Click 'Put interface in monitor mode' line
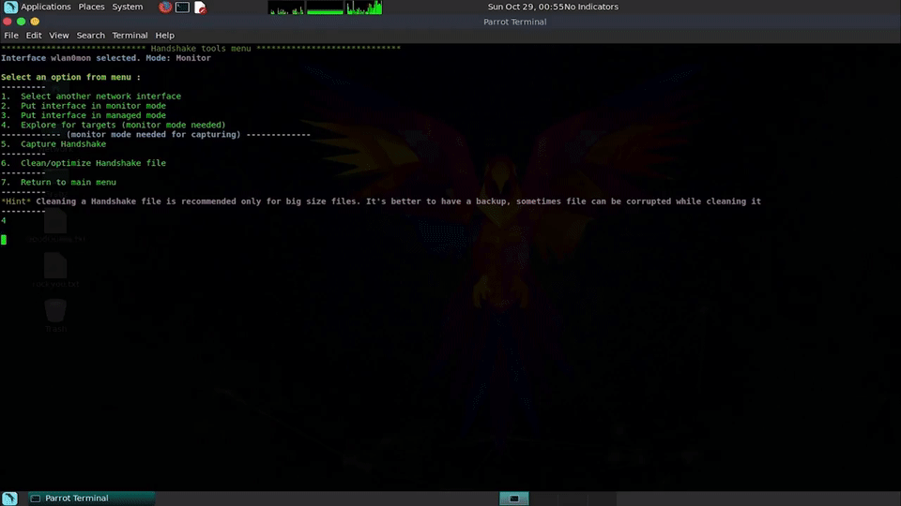The image size is (901, 506). point(84,106)
